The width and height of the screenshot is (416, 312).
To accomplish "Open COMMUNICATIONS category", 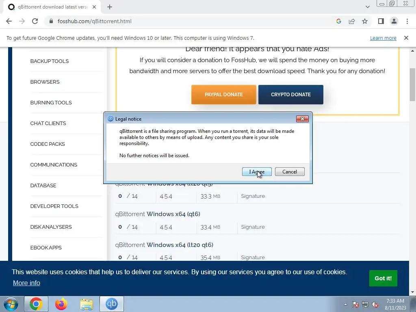I will (54, 165).
